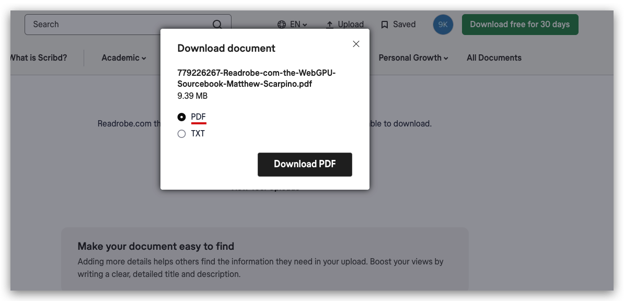Click the Upload link label

(x=351, y=24)
